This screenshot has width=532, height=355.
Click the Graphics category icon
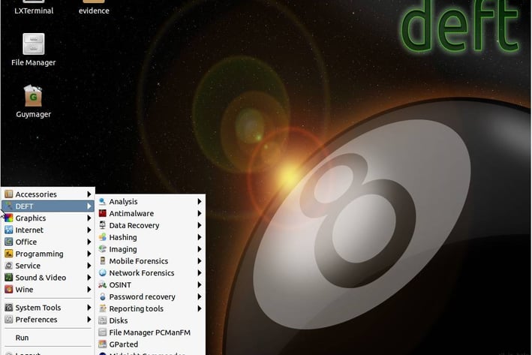click(x=9, y=218)
